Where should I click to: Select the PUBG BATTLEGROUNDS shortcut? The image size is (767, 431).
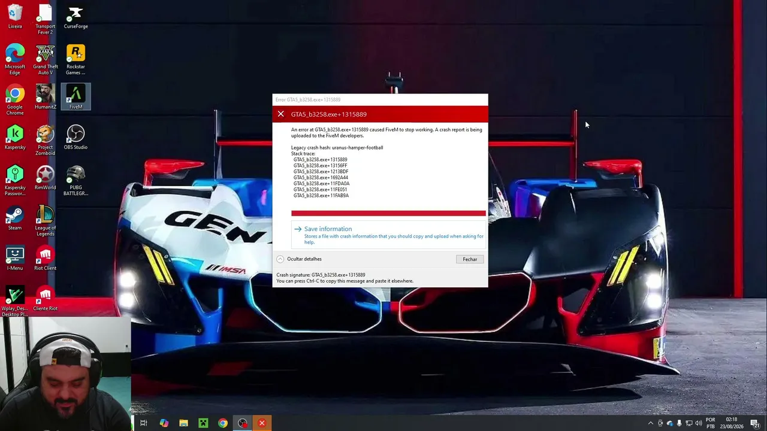point(76,181)
